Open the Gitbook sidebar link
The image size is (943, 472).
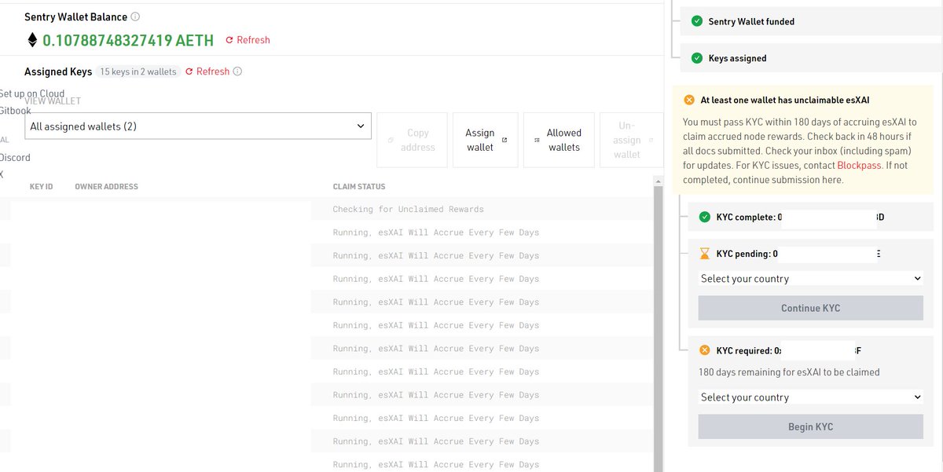[16, 111]
